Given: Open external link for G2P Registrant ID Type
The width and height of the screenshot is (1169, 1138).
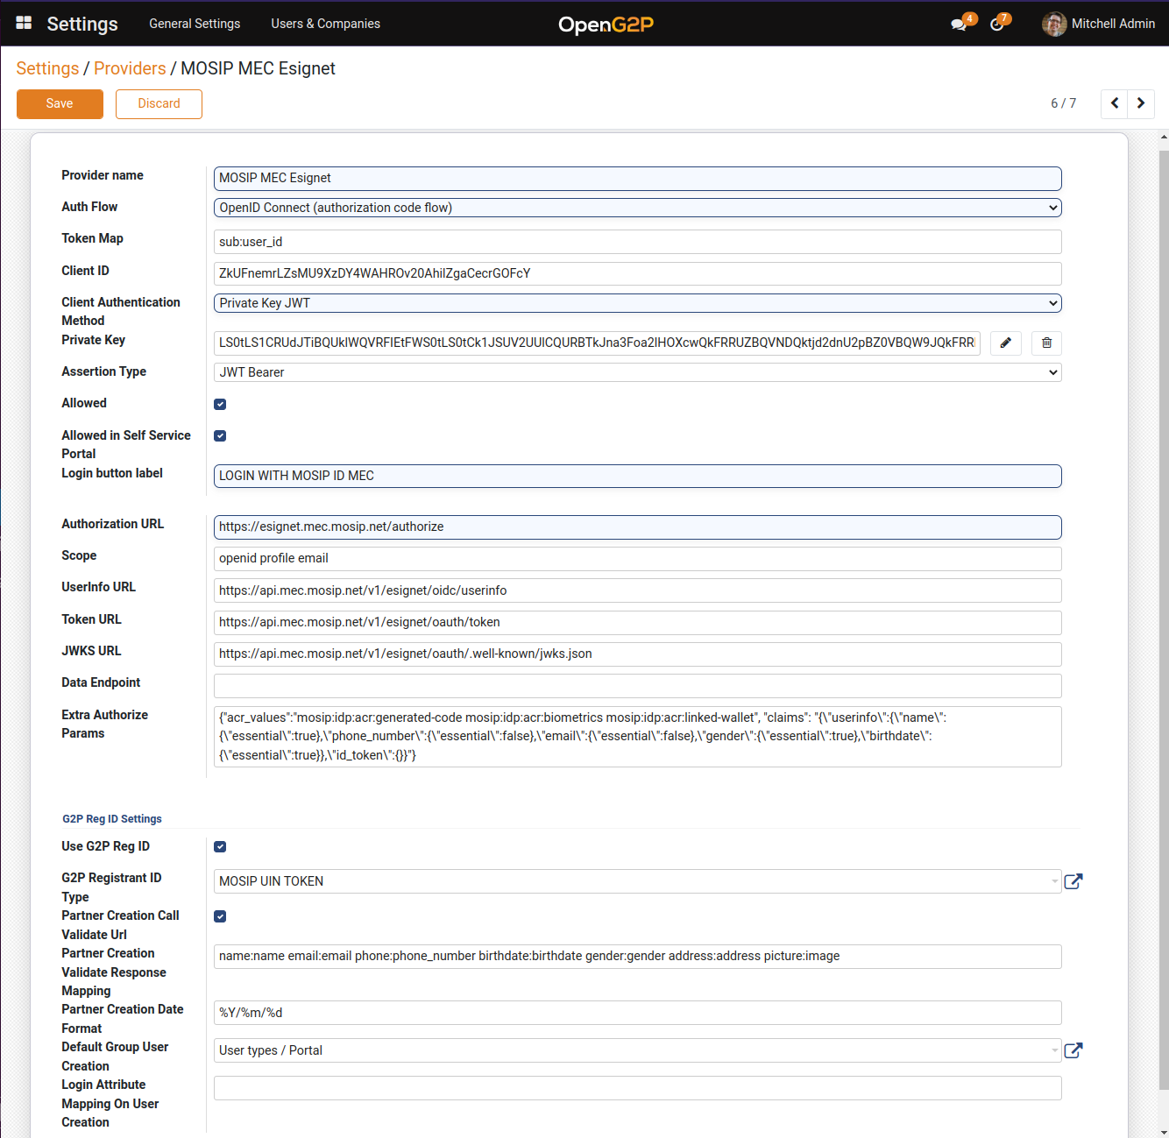Looking at the screenshot, I should pyautogui.click(x=1073, y=881).
